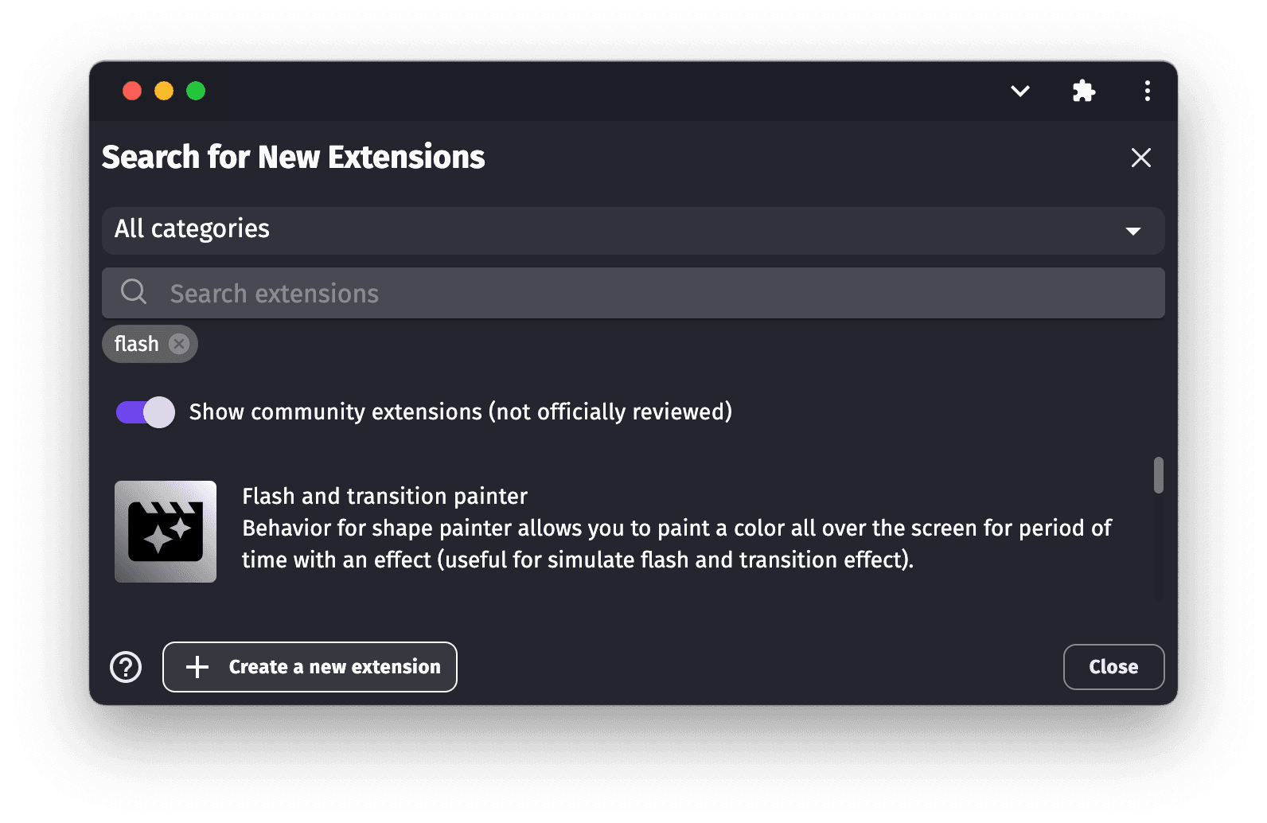
Task: Click the help question mark icon
Action: [x=126, y=667]
